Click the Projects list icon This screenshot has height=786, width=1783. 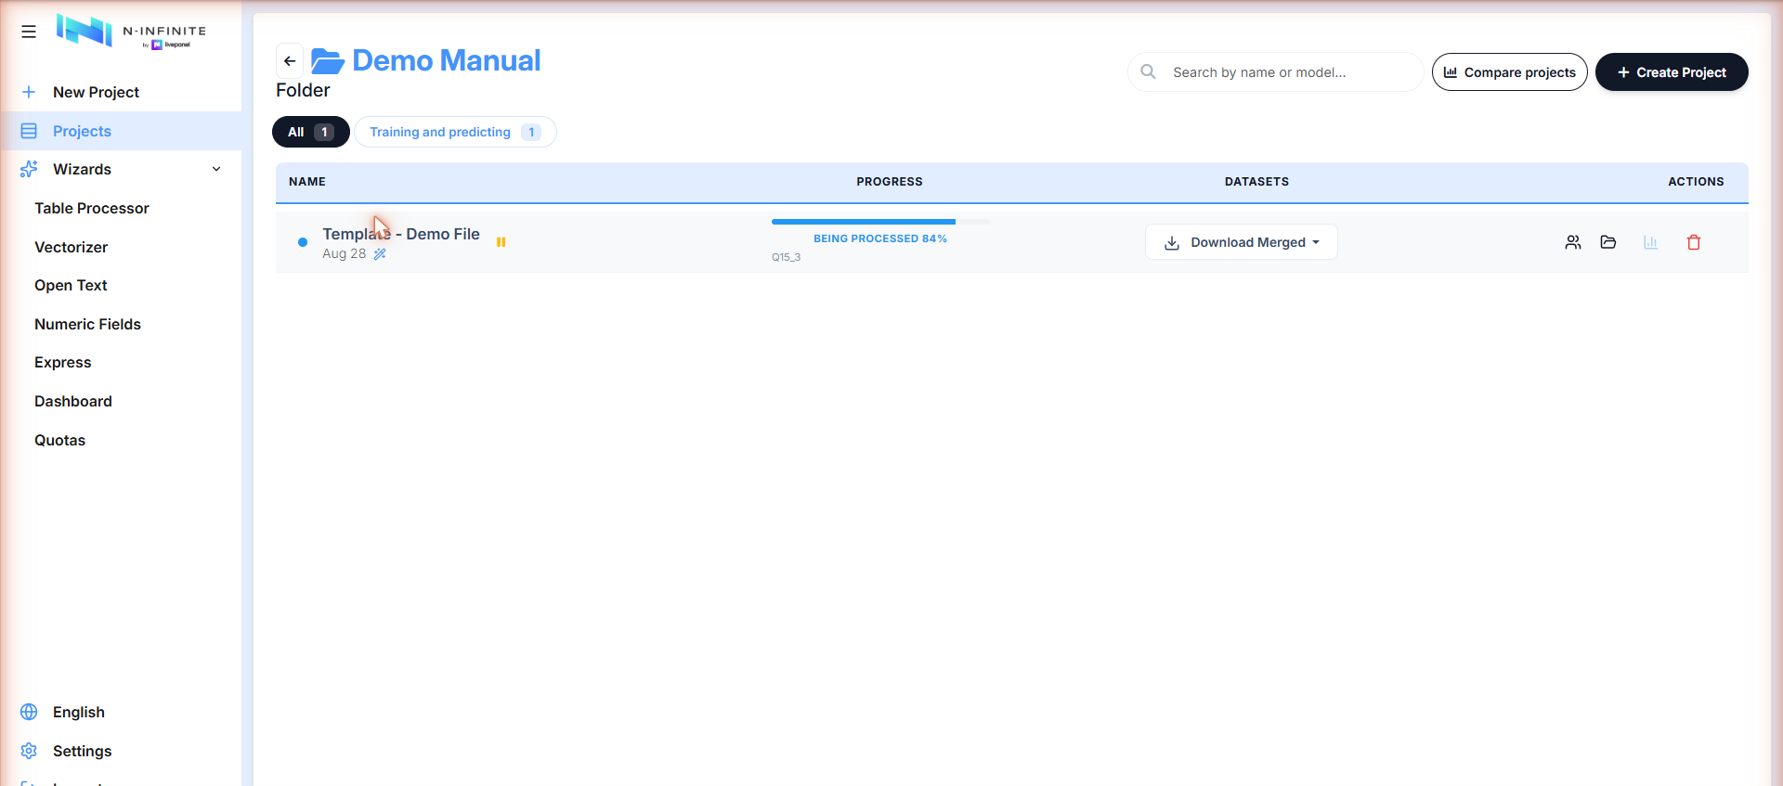pyautogui.click(x=29, y=131)
